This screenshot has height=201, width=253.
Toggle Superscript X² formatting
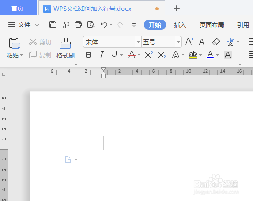click(x=149, y=55)
